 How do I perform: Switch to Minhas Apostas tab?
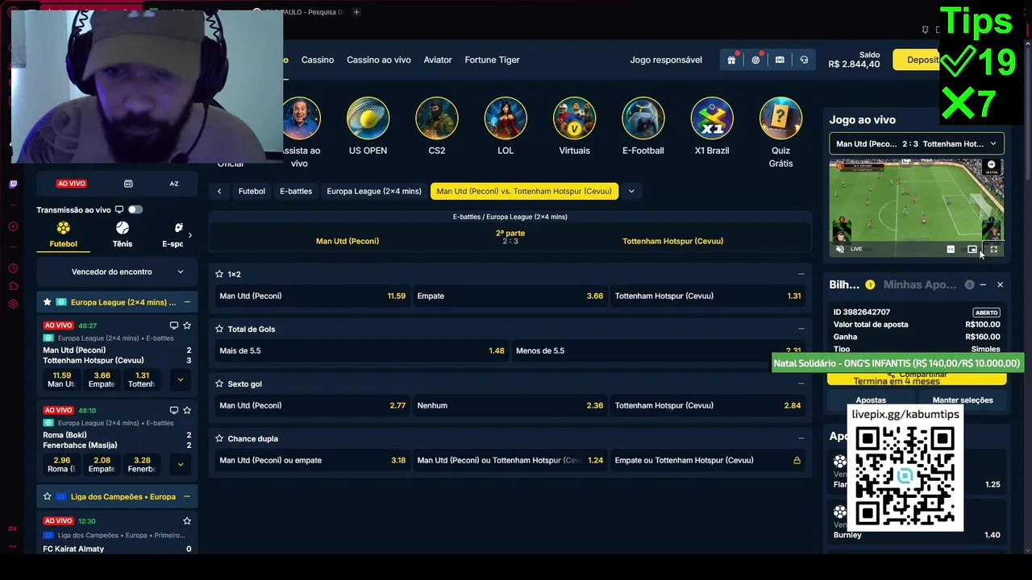[920, 284]
